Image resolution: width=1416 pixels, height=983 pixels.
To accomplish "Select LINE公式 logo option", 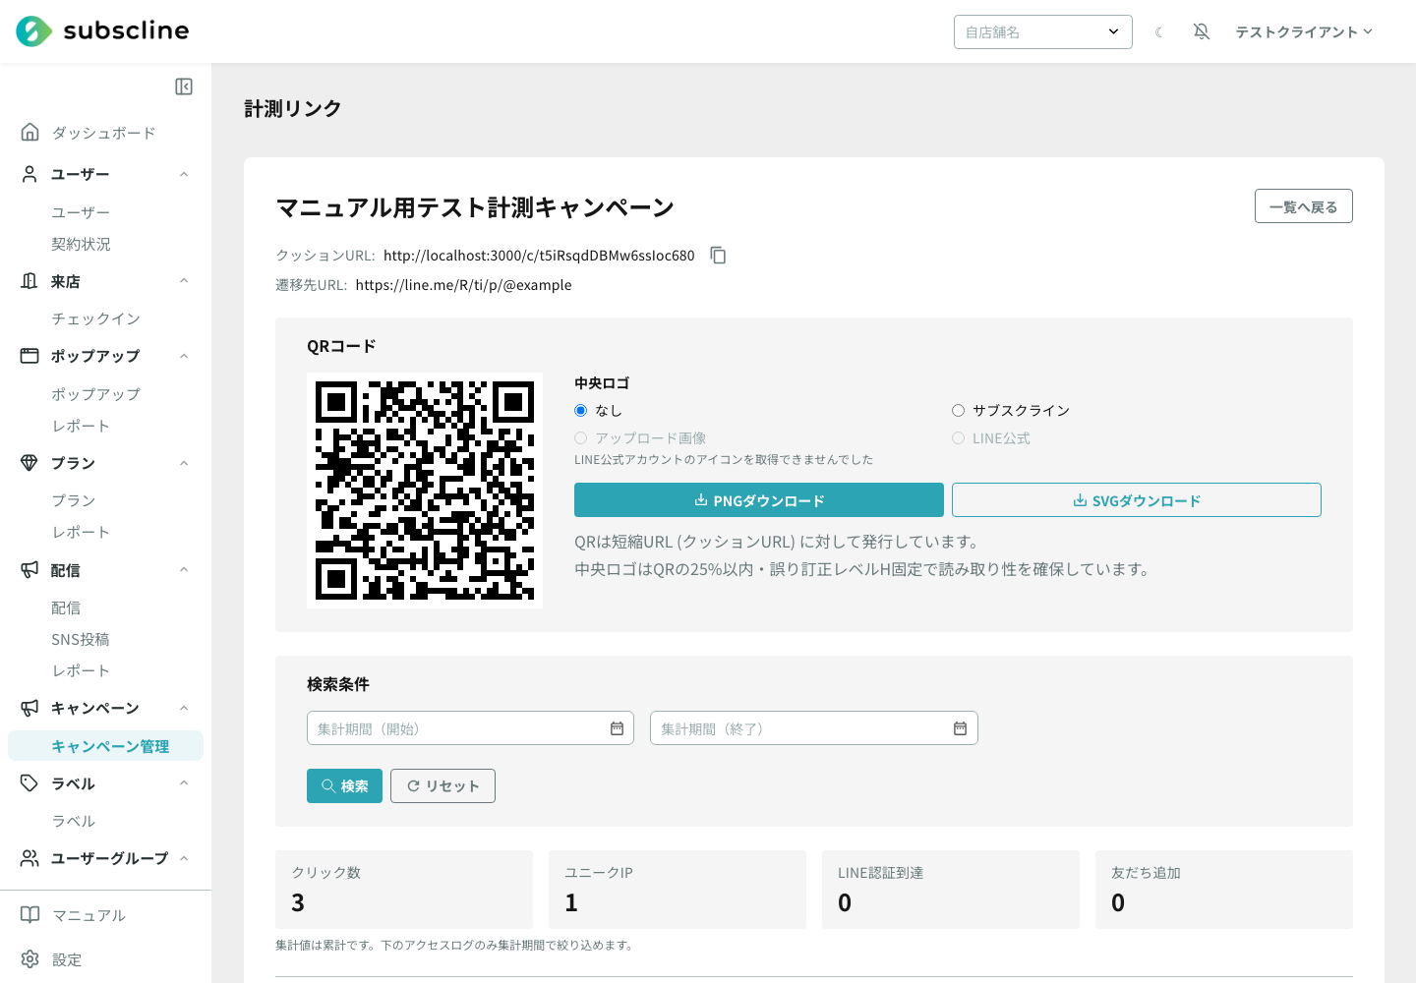I will click(x=958, y=438).
